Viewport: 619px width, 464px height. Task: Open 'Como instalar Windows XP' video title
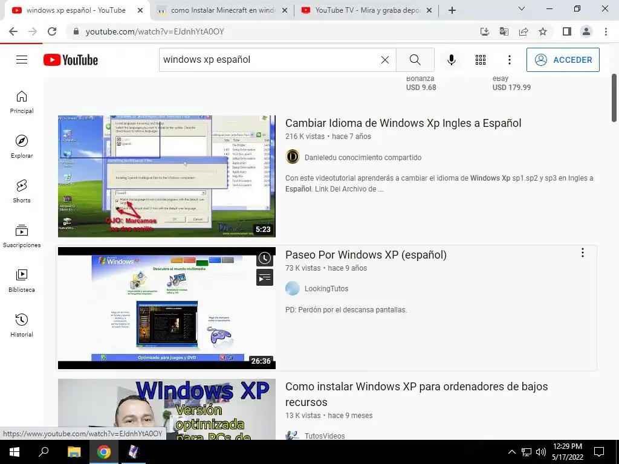tap(416, 394)
